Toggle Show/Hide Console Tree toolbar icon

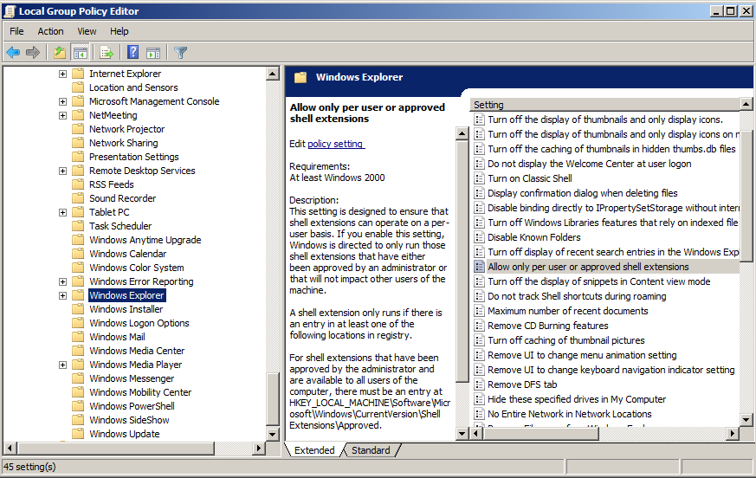pos(80,52)
